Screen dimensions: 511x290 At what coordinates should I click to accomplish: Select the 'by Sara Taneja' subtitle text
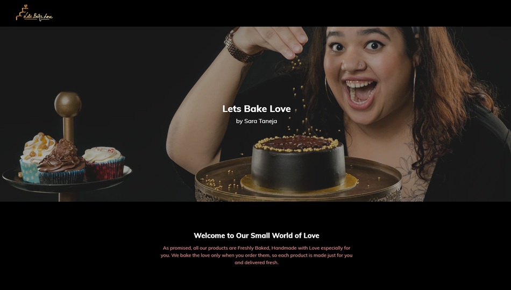point(257,121)
